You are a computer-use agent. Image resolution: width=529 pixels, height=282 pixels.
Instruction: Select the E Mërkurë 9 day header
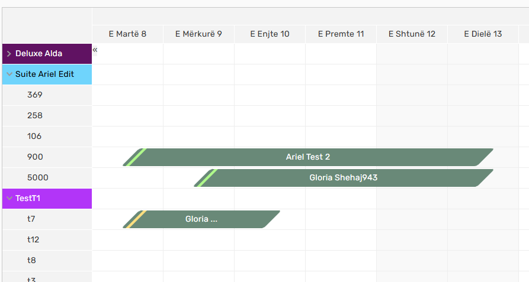pos(198,34)
